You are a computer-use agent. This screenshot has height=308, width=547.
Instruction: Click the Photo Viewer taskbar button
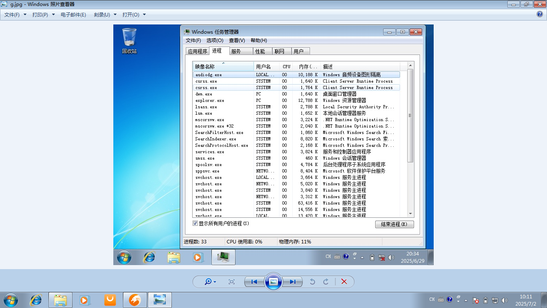[160, 300]
